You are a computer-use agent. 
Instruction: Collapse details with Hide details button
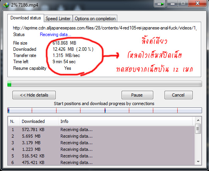click(x=34, y=95)
